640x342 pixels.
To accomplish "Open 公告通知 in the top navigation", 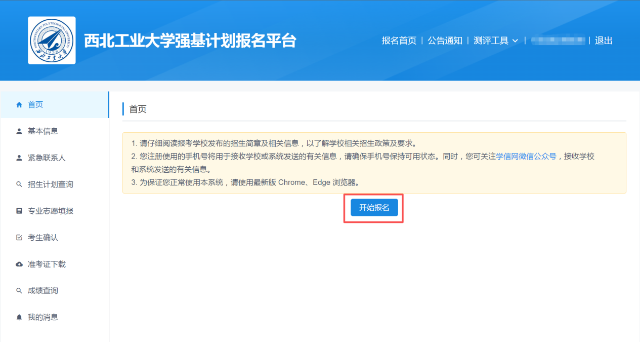I will (445, 41).
